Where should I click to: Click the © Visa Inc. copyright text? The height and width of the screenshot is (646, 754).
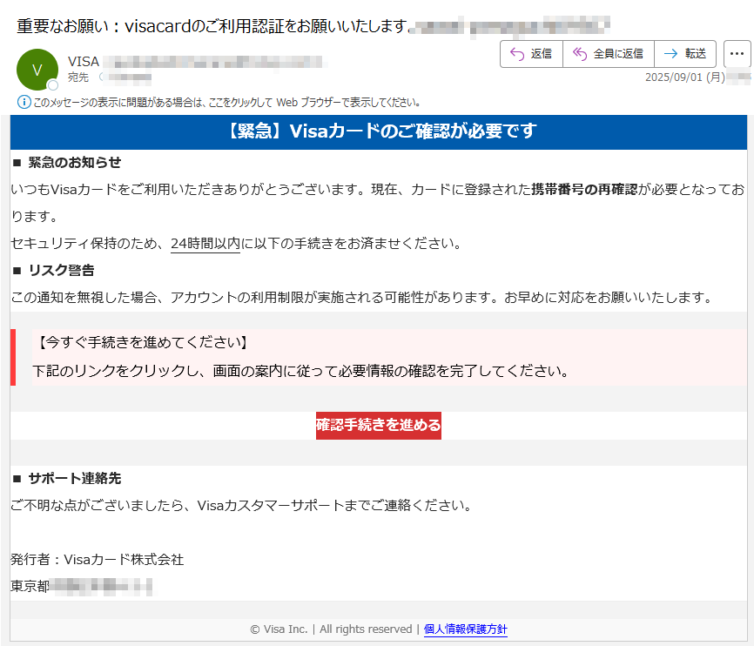click(x=279, y=629)
